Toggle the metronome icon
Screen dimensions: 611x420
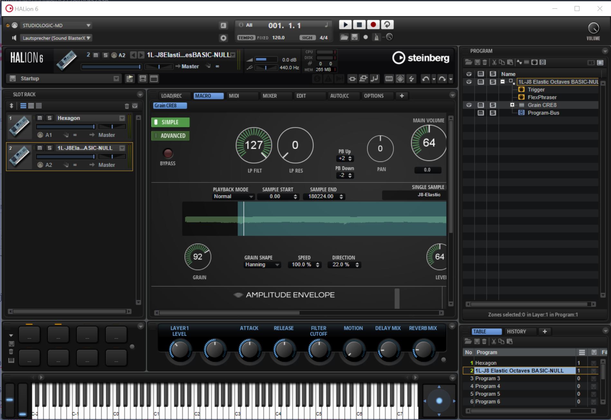376,37
